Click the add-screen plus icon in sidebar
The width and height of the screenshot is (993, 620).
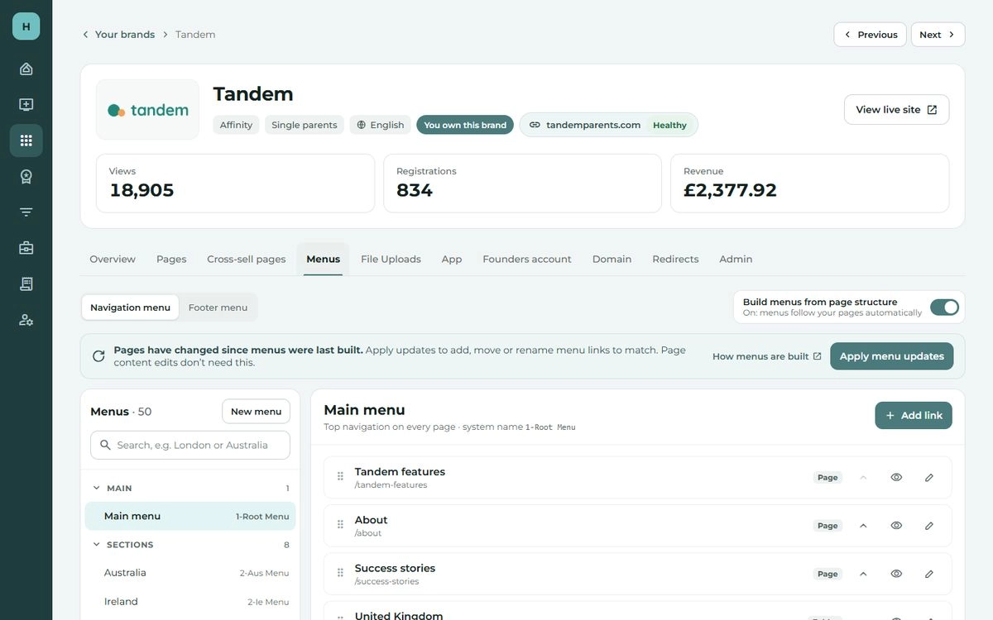[26, 105]
